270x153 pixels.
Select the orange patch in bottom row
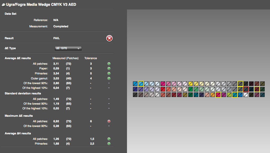coord(212,95)
